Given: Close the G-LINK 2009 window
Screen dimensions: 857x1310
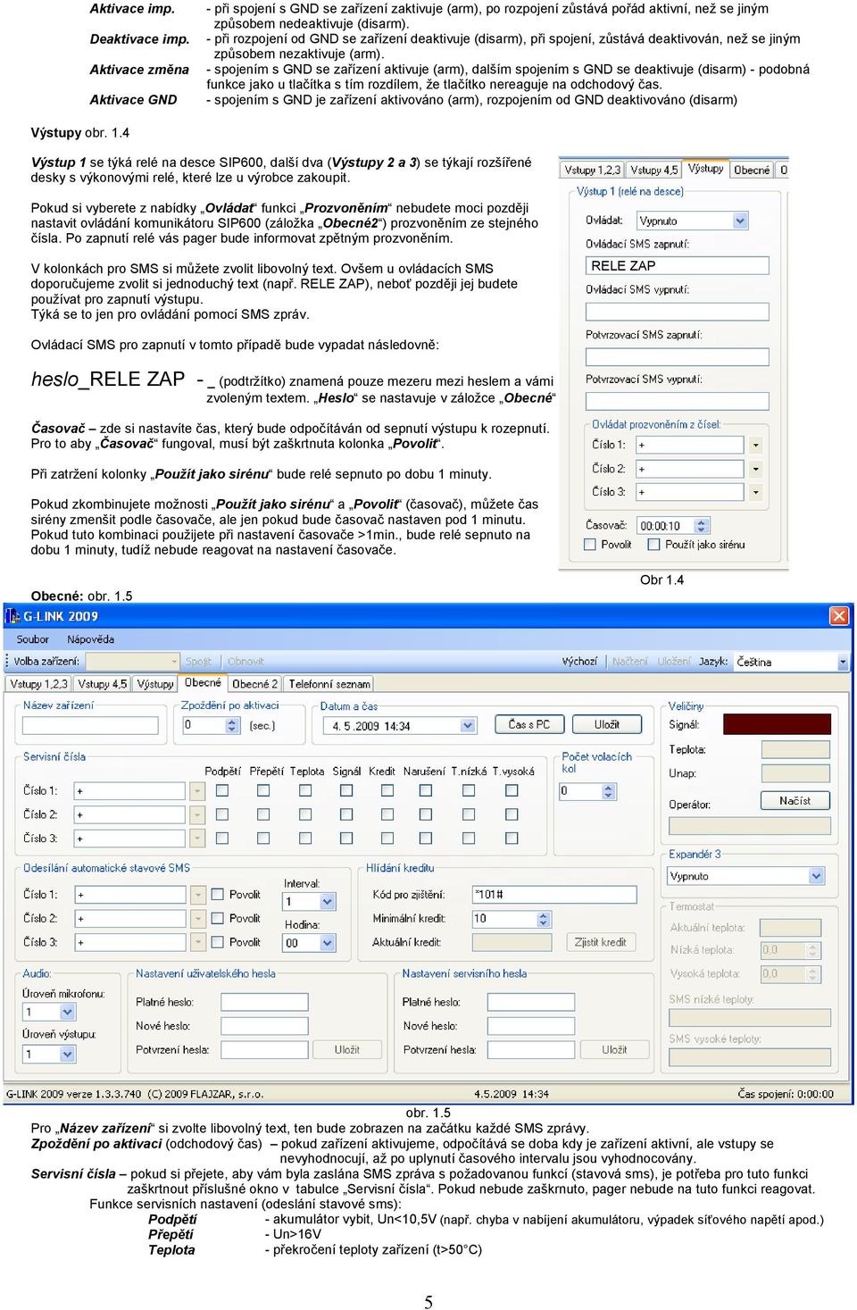Looking at the screenshot, I should coord(839,616).
